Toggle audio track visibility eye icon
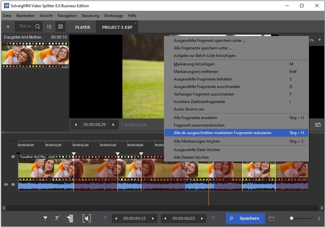The height and width of the screenshot is (227, 325). click(x=13, y=184)
